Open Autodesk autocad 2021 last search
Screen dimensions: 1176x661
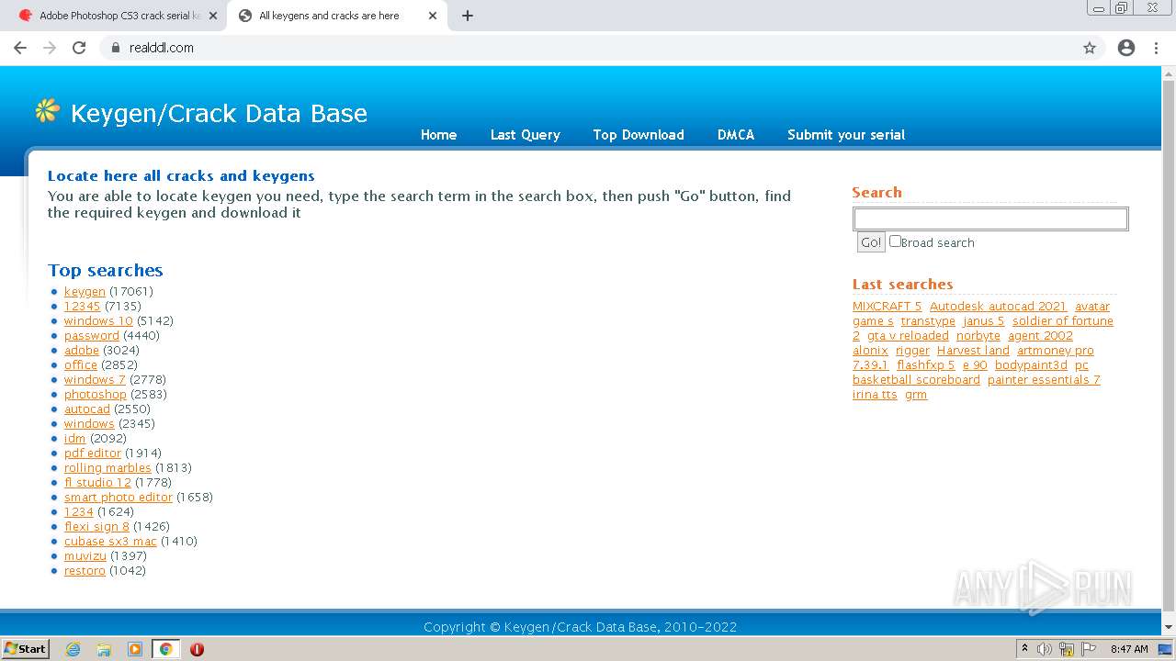click(998, 307)
